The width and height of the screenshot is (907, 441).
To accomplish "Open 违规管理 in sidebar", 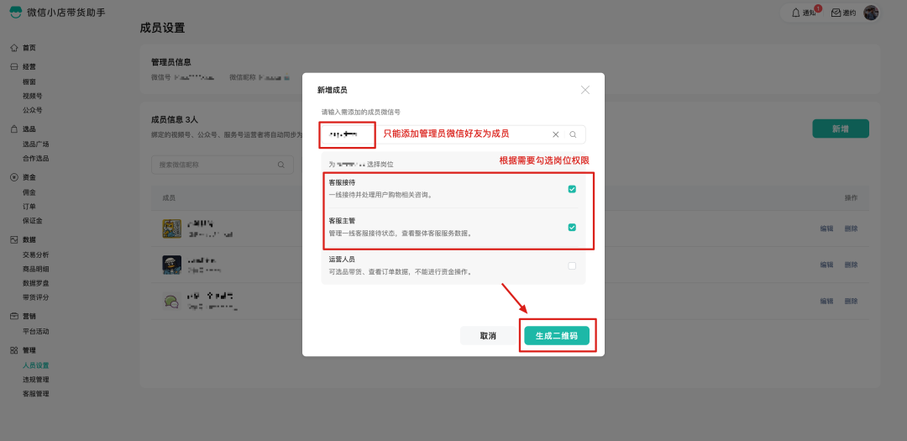I will (36, 380).
